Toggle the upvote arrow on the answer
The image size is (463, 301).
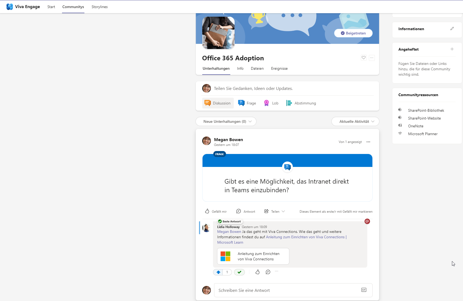point(218,272)
